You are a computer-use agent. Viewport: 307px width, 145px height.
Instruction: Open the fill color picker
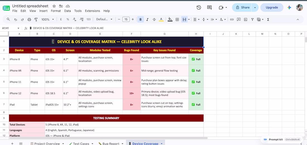coord(170,19)
